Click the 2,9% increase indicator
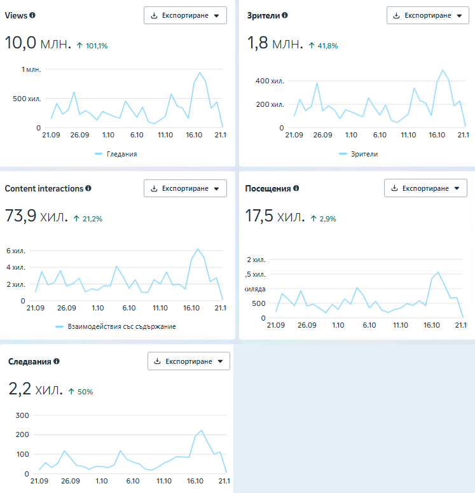The image size is (475, 493). [x=324, y=219]
